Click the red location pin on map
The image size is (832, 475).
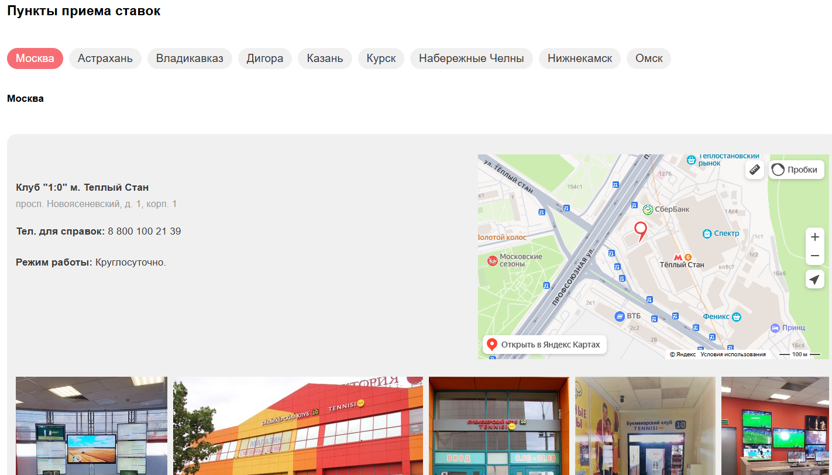click(641, 232)
